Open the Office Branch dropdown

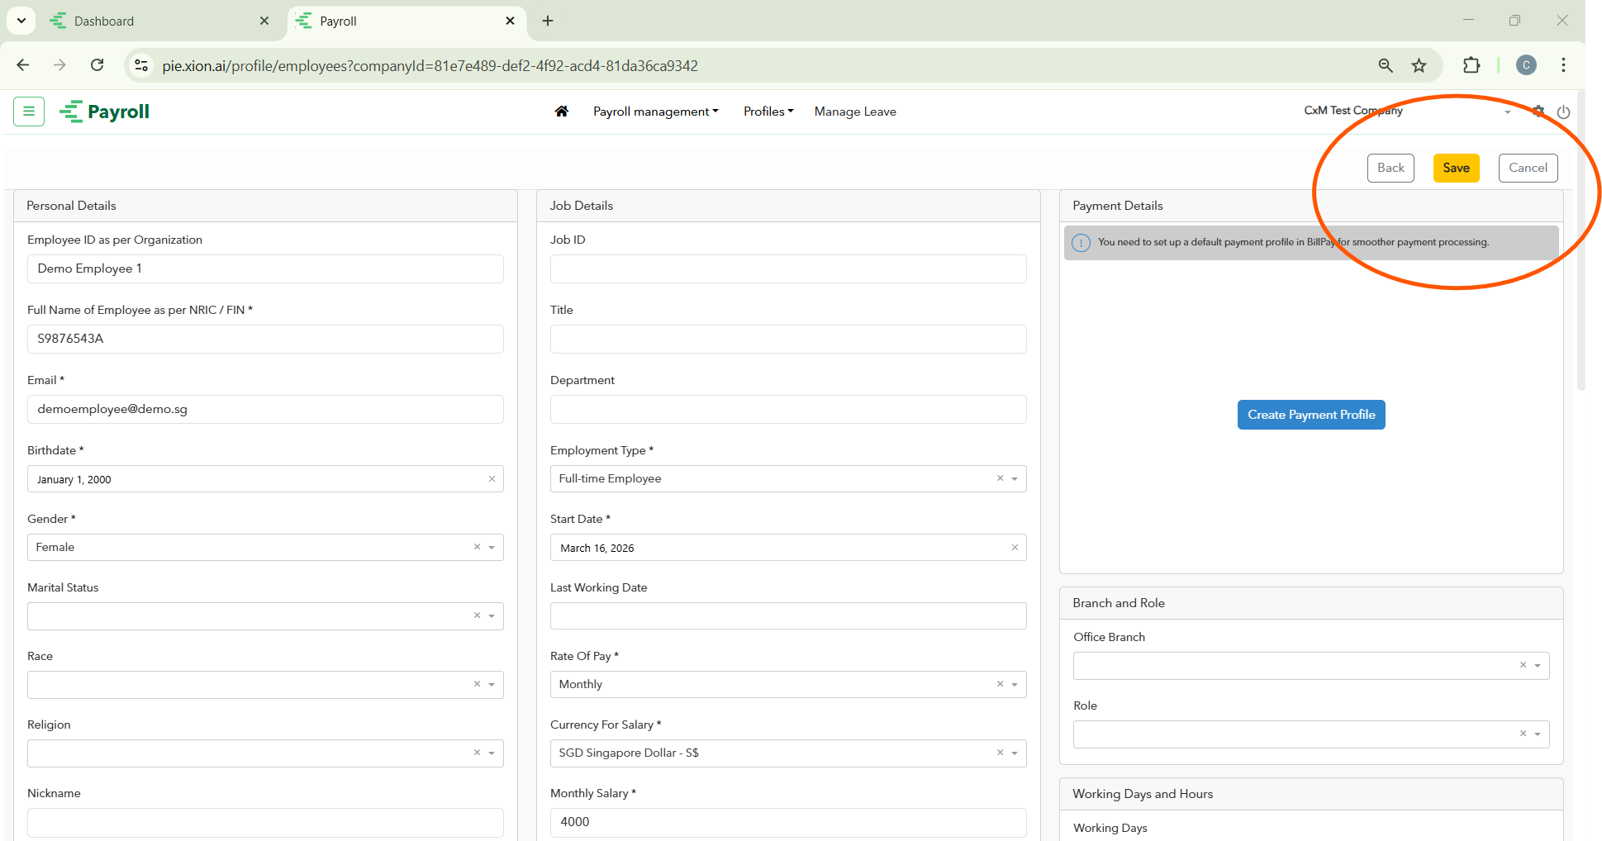(x=1538, y=666)
